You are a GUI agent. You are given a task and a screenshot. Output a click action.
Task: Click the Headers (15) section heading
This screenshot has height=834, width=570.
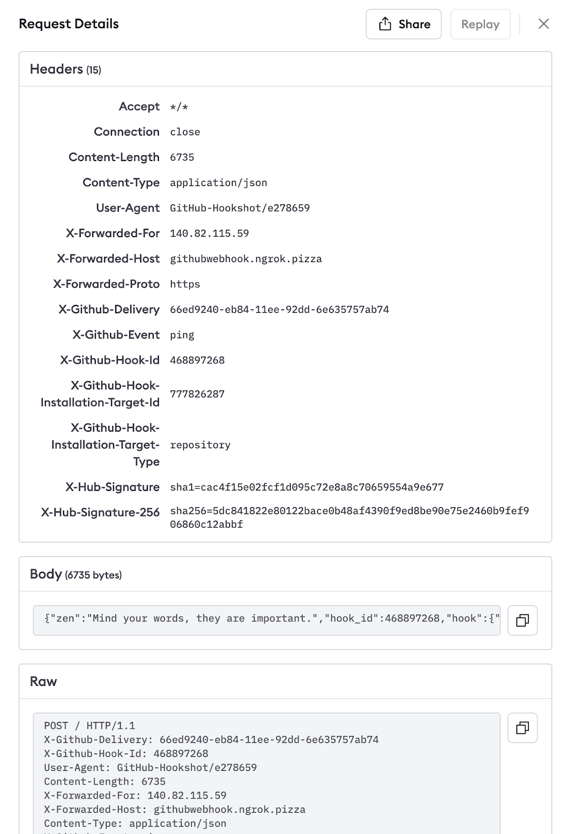pyautogui.click(x=65, y=69)
